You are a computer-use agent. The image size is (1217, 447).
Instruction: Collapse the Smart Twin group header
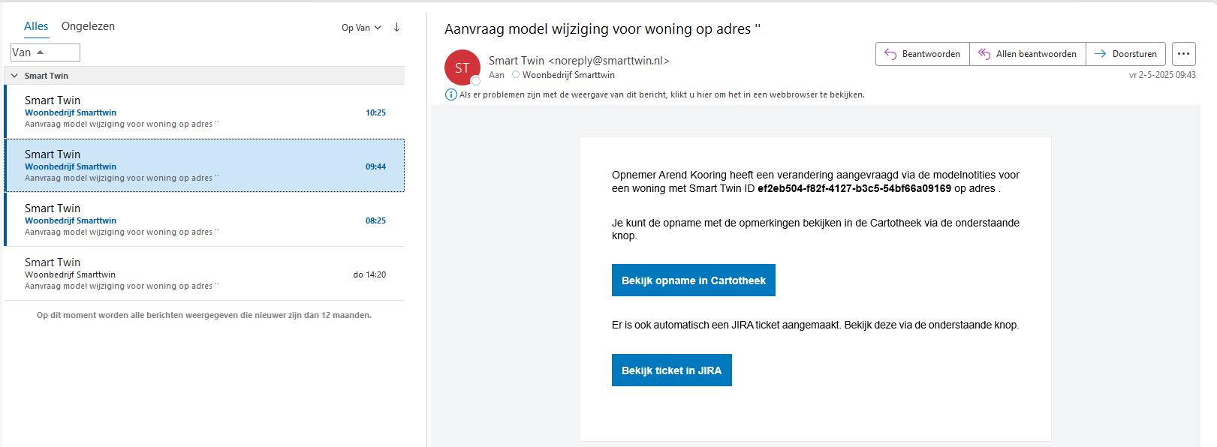click(x=14, y=76)
